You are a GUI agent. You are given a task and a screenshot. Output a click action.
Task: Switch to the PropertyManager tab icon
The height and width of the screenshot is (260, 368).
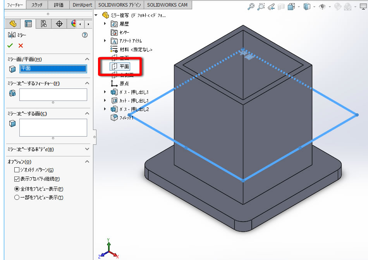[x=28, y=24]
